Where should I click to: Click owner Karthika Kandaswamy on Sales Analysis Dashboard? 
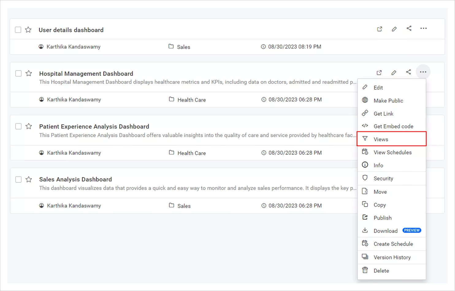(70, 206)
